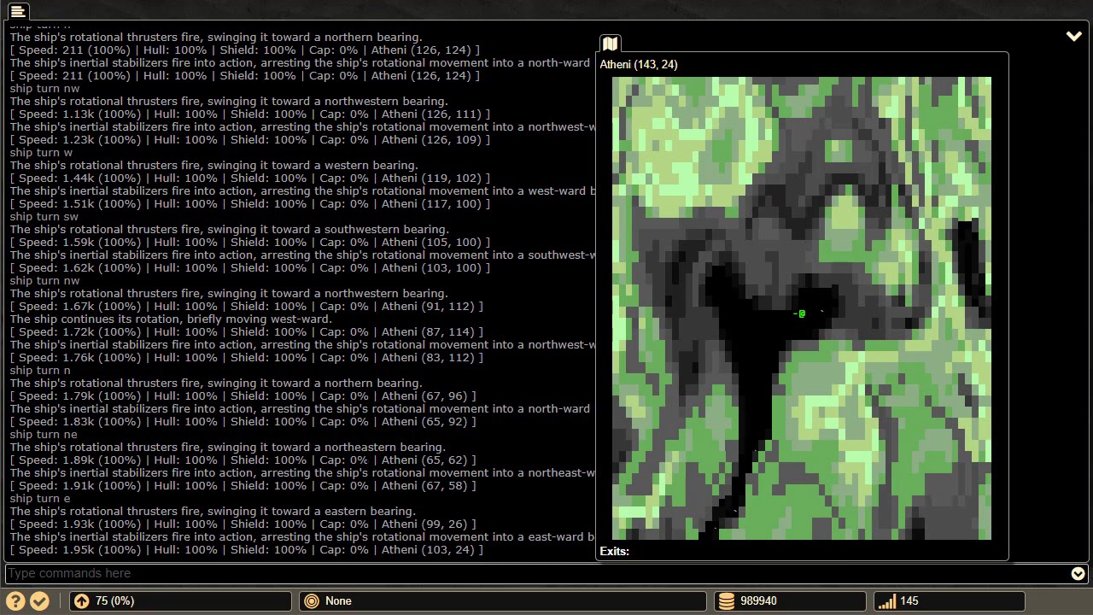
Task: Click the 989940 credits display
Action: click(790, 601)
